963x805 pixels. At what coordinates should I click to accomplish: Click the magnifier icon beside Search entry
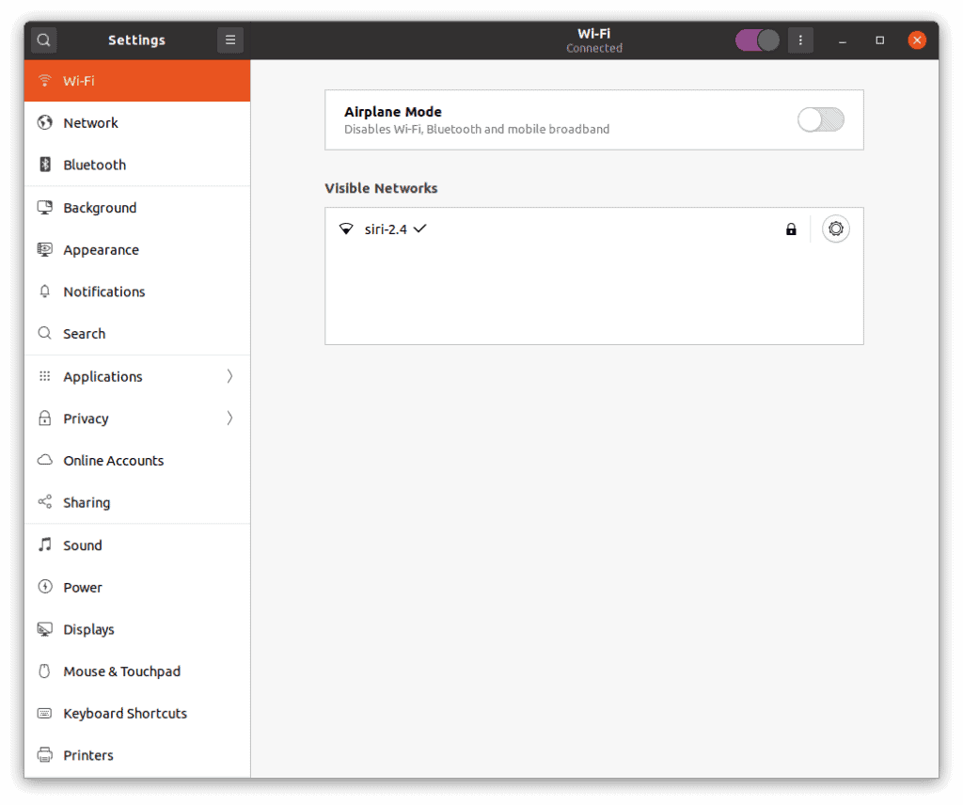pyautogui.click(x=44, y=333)
